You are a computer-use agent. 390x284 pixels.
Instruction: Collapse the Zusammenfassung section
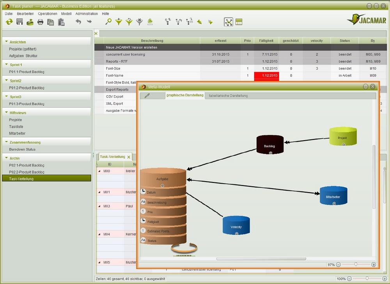tap(7, 142)
